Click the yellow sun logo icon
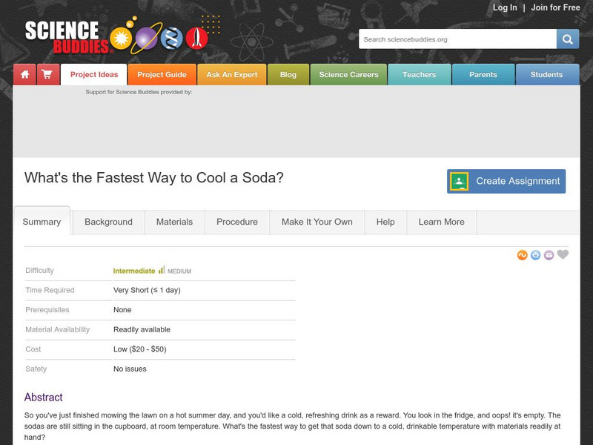The image size is (593, 445). coord(121,39)
